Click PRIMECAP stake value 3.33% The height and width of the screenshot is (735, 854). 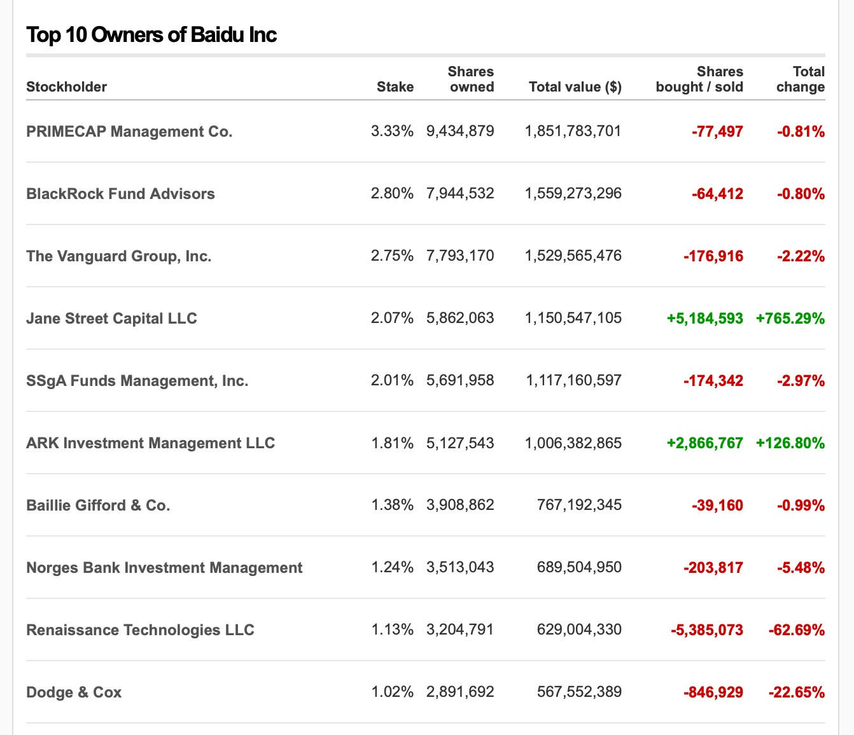pos(392,132)
